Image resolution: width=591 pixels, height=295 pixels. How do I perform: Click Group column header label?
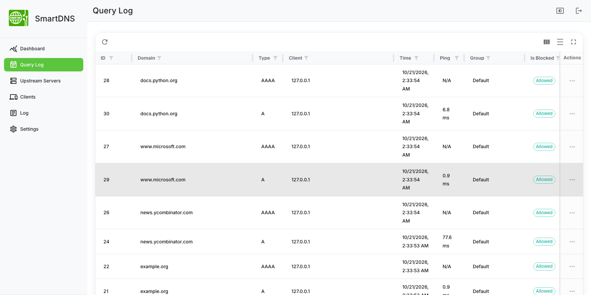click(x=477, y=58)
